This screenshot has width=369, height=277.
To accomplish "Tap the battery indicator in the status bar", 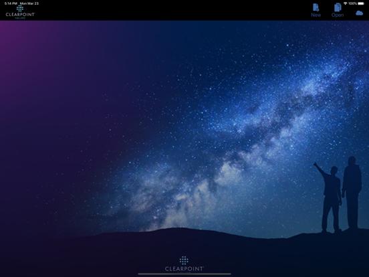I will [361, 3].
